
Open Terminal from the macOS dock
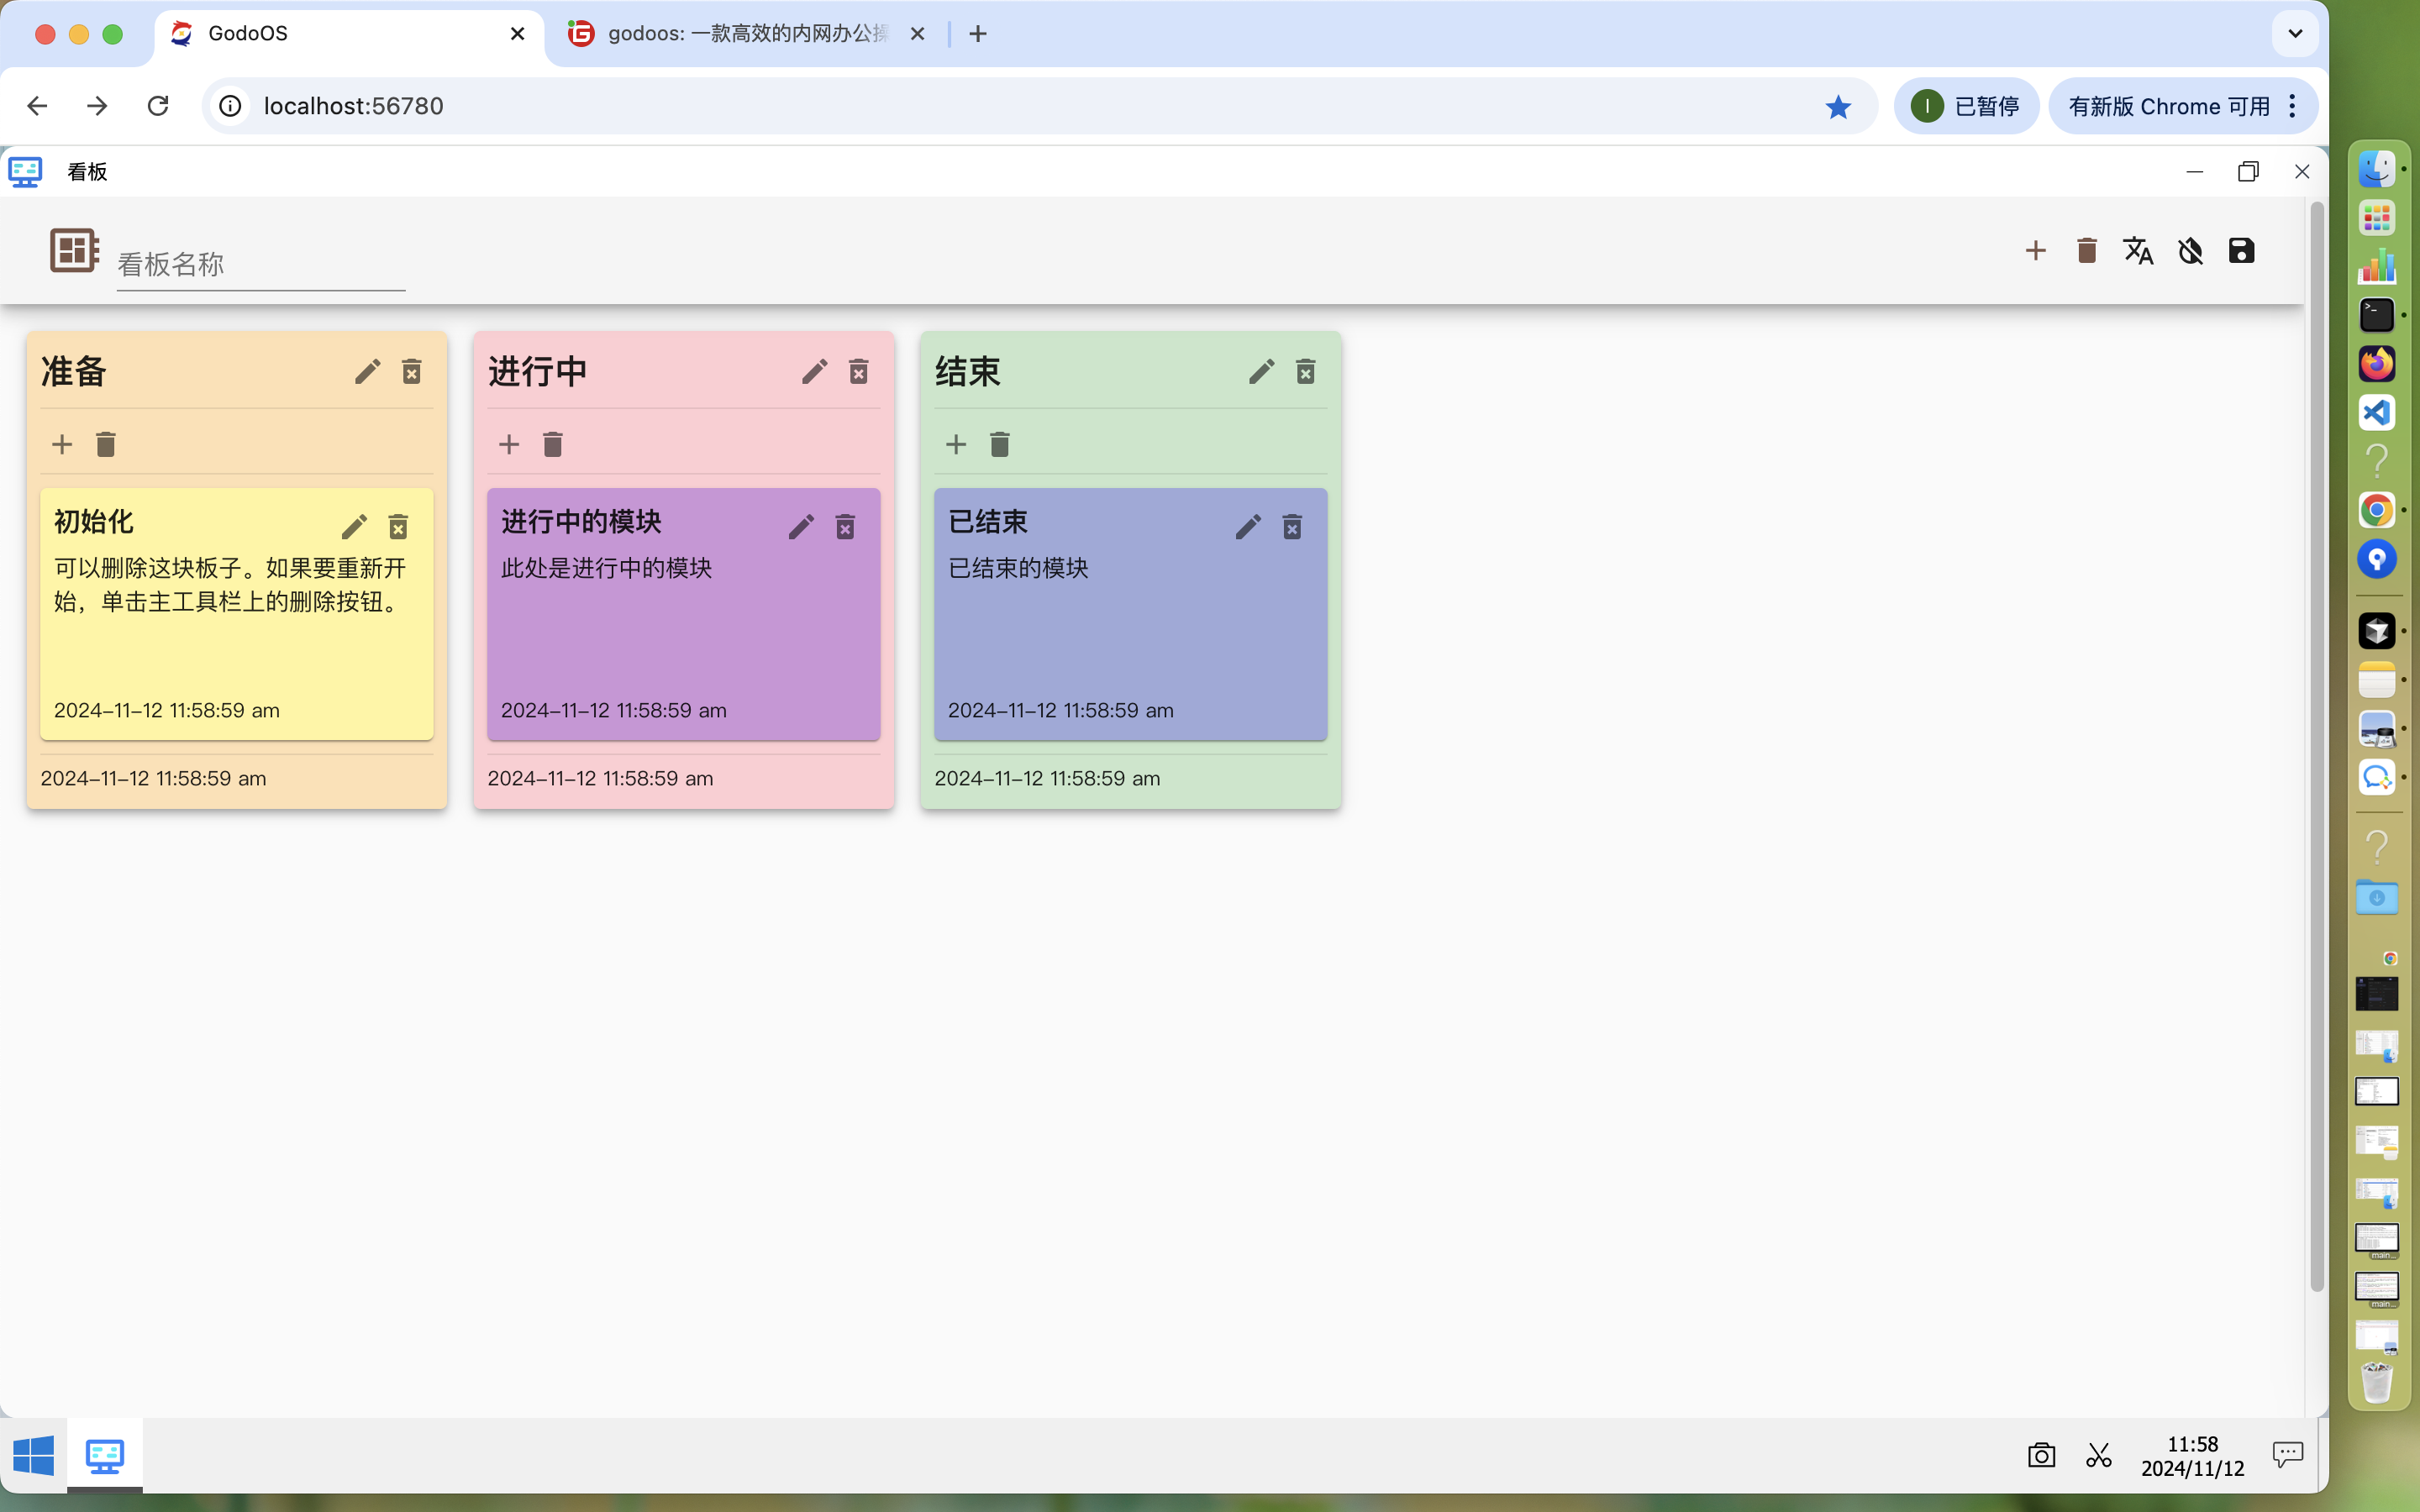coord(2377,315)
